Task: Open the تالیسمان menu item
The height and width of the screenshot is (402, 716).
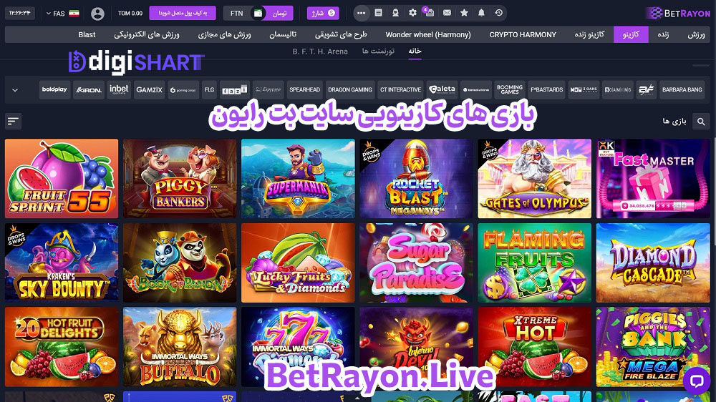Action: pos(283,34)
